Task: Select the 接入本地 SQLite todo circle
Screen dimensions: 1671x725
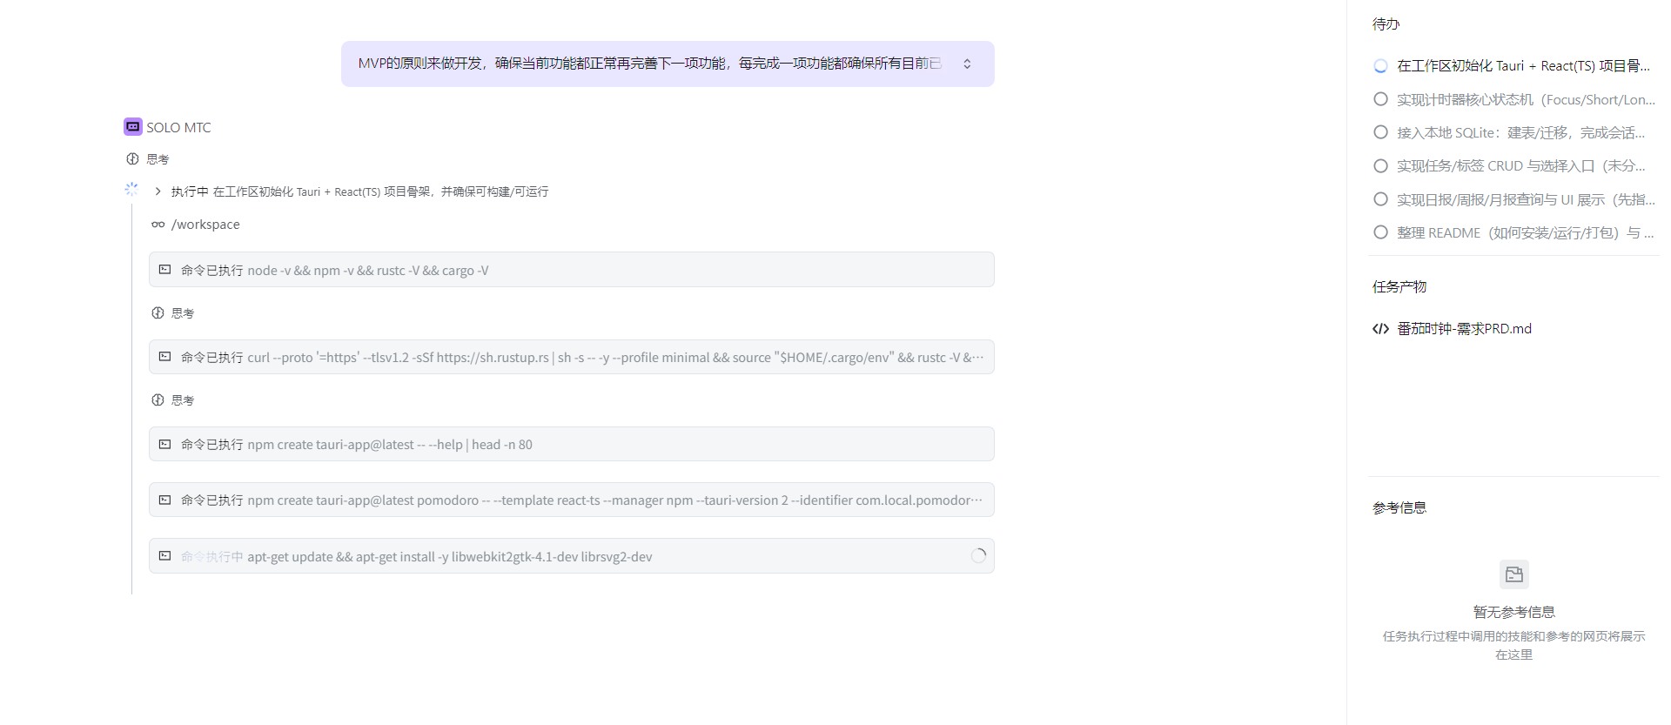Action: click(1380, 132)
